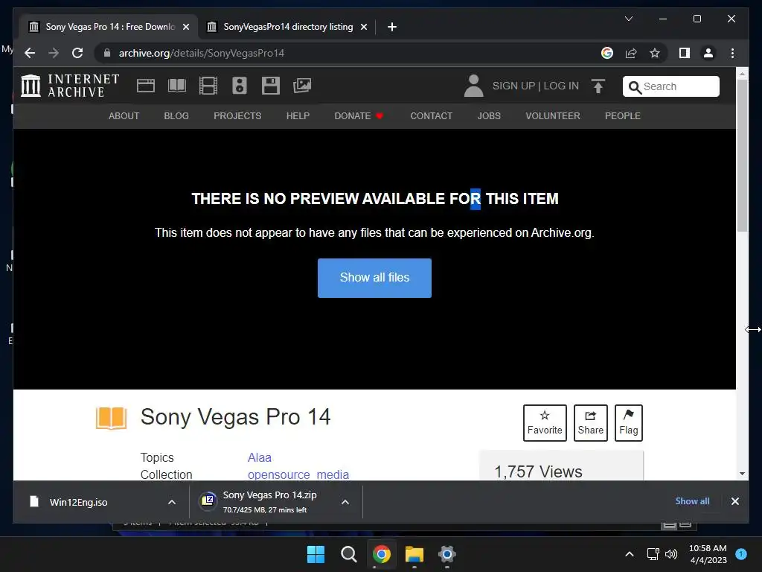This screenshot has height=572, width=762.
Task: Click the page vertical scrollbar thumb
Action: (742, 156)
